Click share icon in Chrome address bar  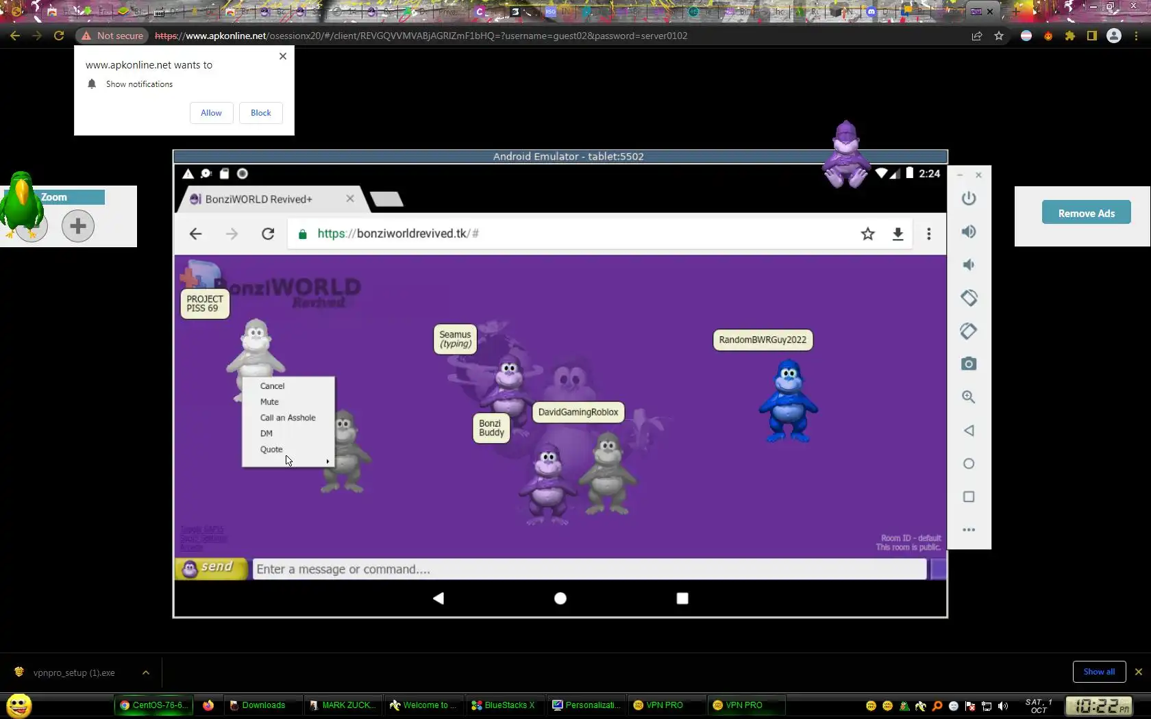point(977,36)
